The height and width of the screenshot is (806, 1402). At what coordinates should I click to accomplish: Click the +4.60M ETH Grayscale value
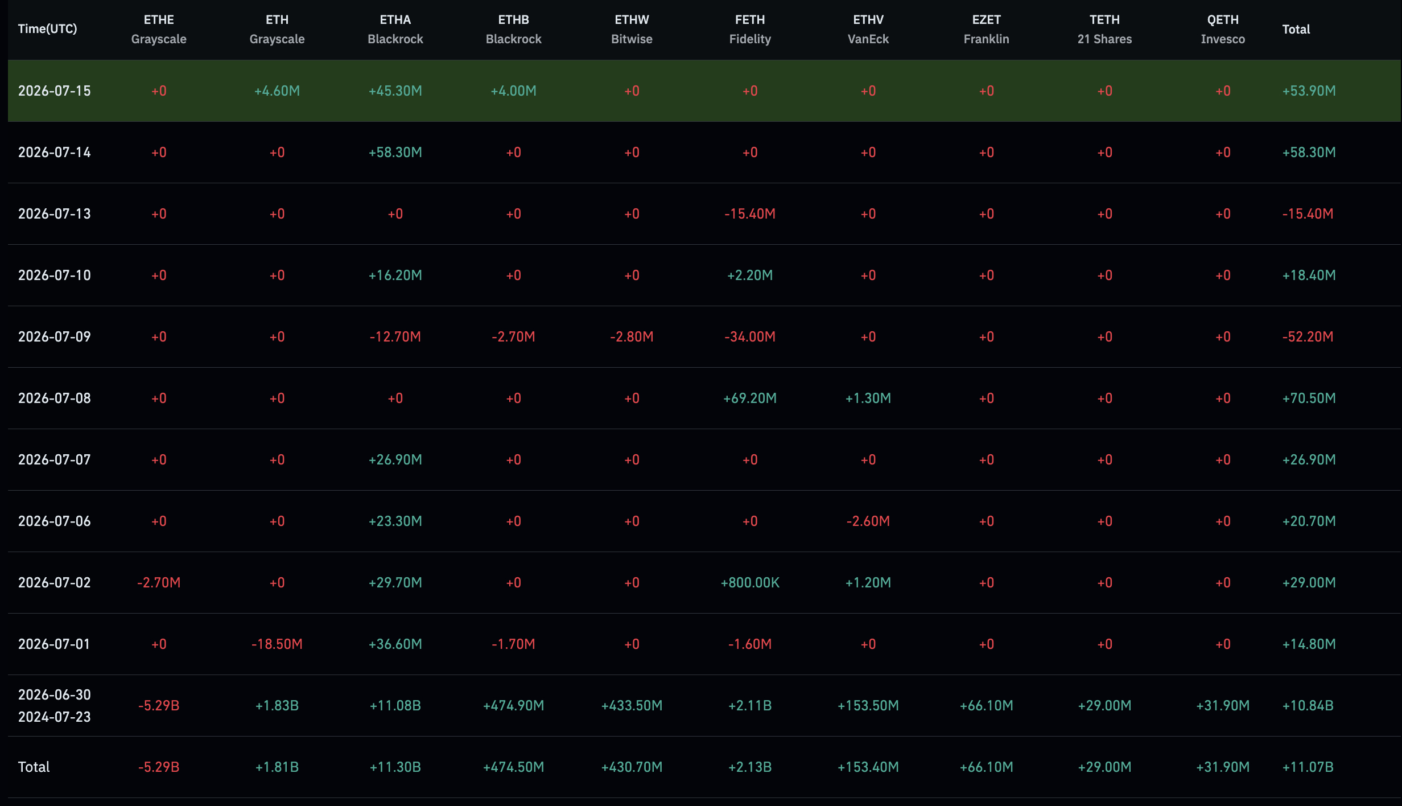(x=277, y=91)
